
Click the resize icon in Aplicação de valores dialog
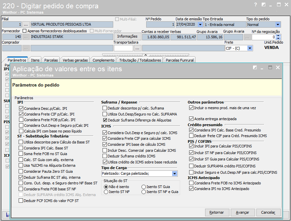tap(255, 68)
